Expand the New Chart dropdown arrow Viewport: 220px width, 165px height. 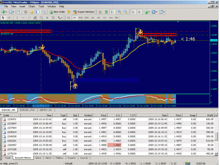6,12
